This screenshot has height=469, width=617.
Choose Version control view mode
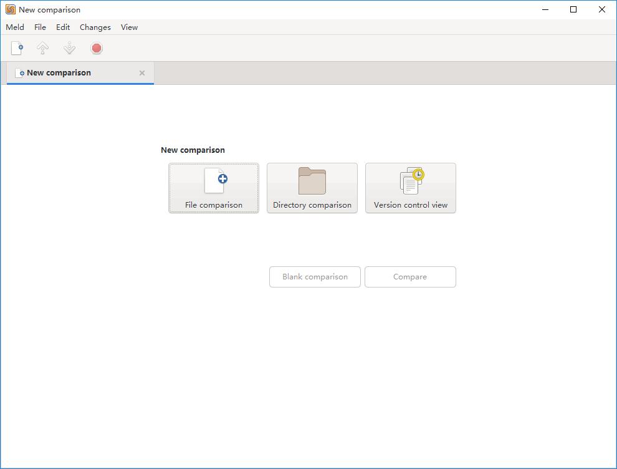pyautogui.click(x=411, y=188)
